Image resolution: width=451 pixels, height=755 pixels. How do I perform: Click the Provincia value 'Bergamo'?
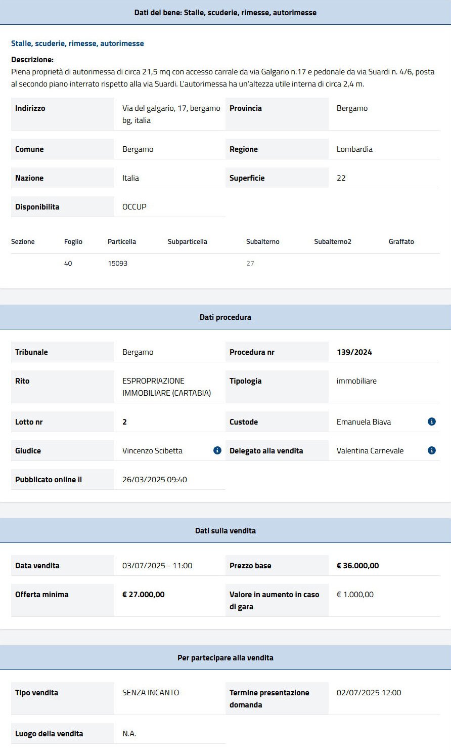coord(352,108)
